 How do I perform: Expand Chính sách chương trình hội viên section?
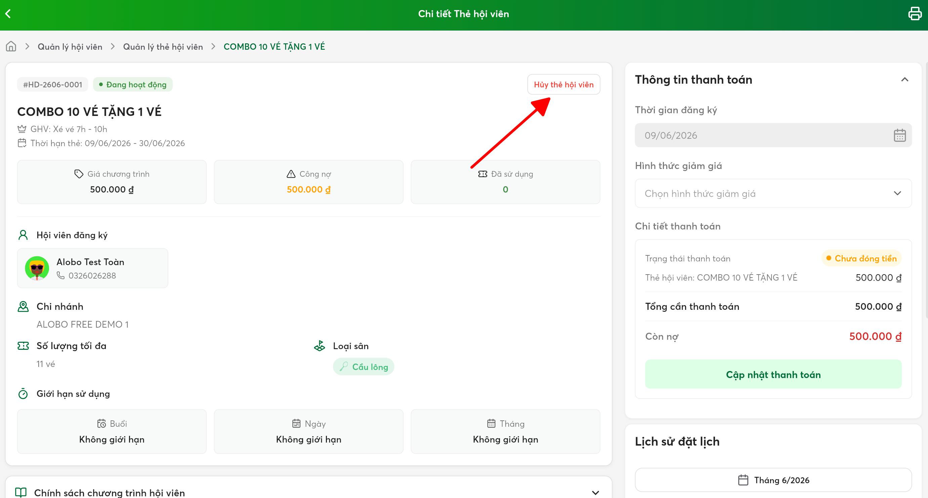595,492
